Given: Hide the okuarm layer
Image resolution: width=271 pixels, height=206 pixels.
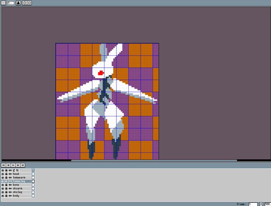Looking at the screenshot, I should tap(3, 188).
